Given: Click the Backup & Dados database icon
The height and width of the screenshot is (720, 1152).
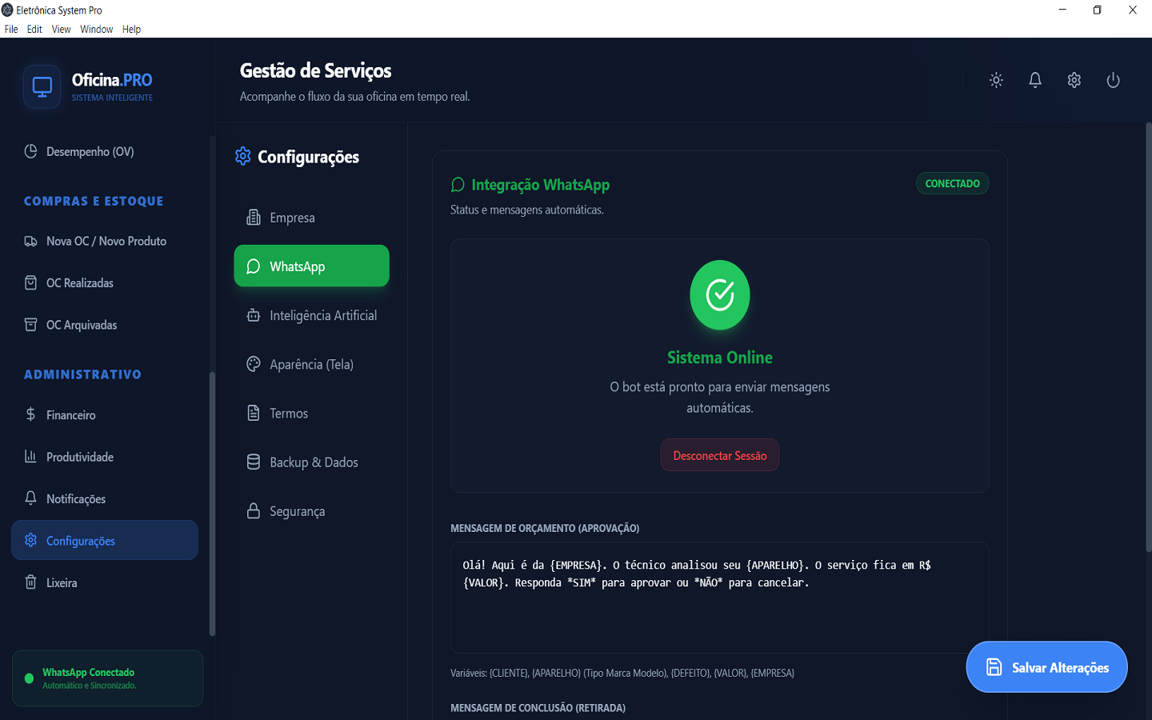Looking at the screenshot, I should click(254, 462).
